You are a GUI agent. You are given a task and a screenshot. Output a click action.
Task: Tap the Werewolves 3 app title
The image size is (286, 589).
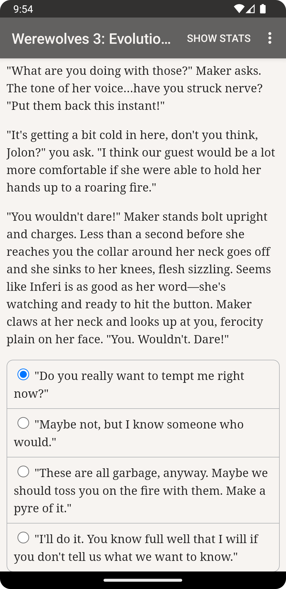coord(91,38)
